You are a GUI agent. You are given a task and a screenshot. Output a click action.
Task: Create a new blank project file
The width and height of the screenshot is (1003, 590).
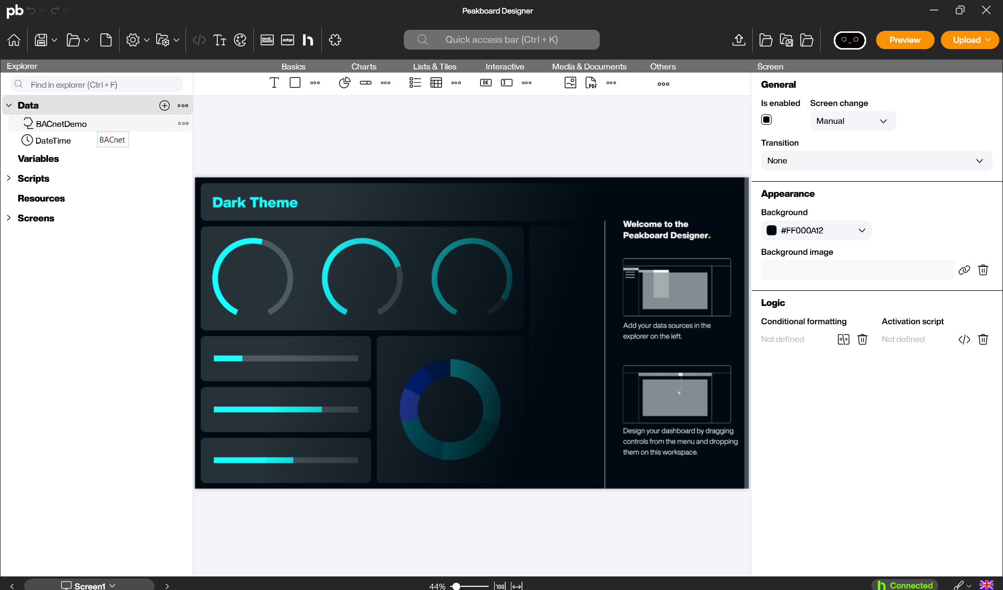(x=106, y=40)
